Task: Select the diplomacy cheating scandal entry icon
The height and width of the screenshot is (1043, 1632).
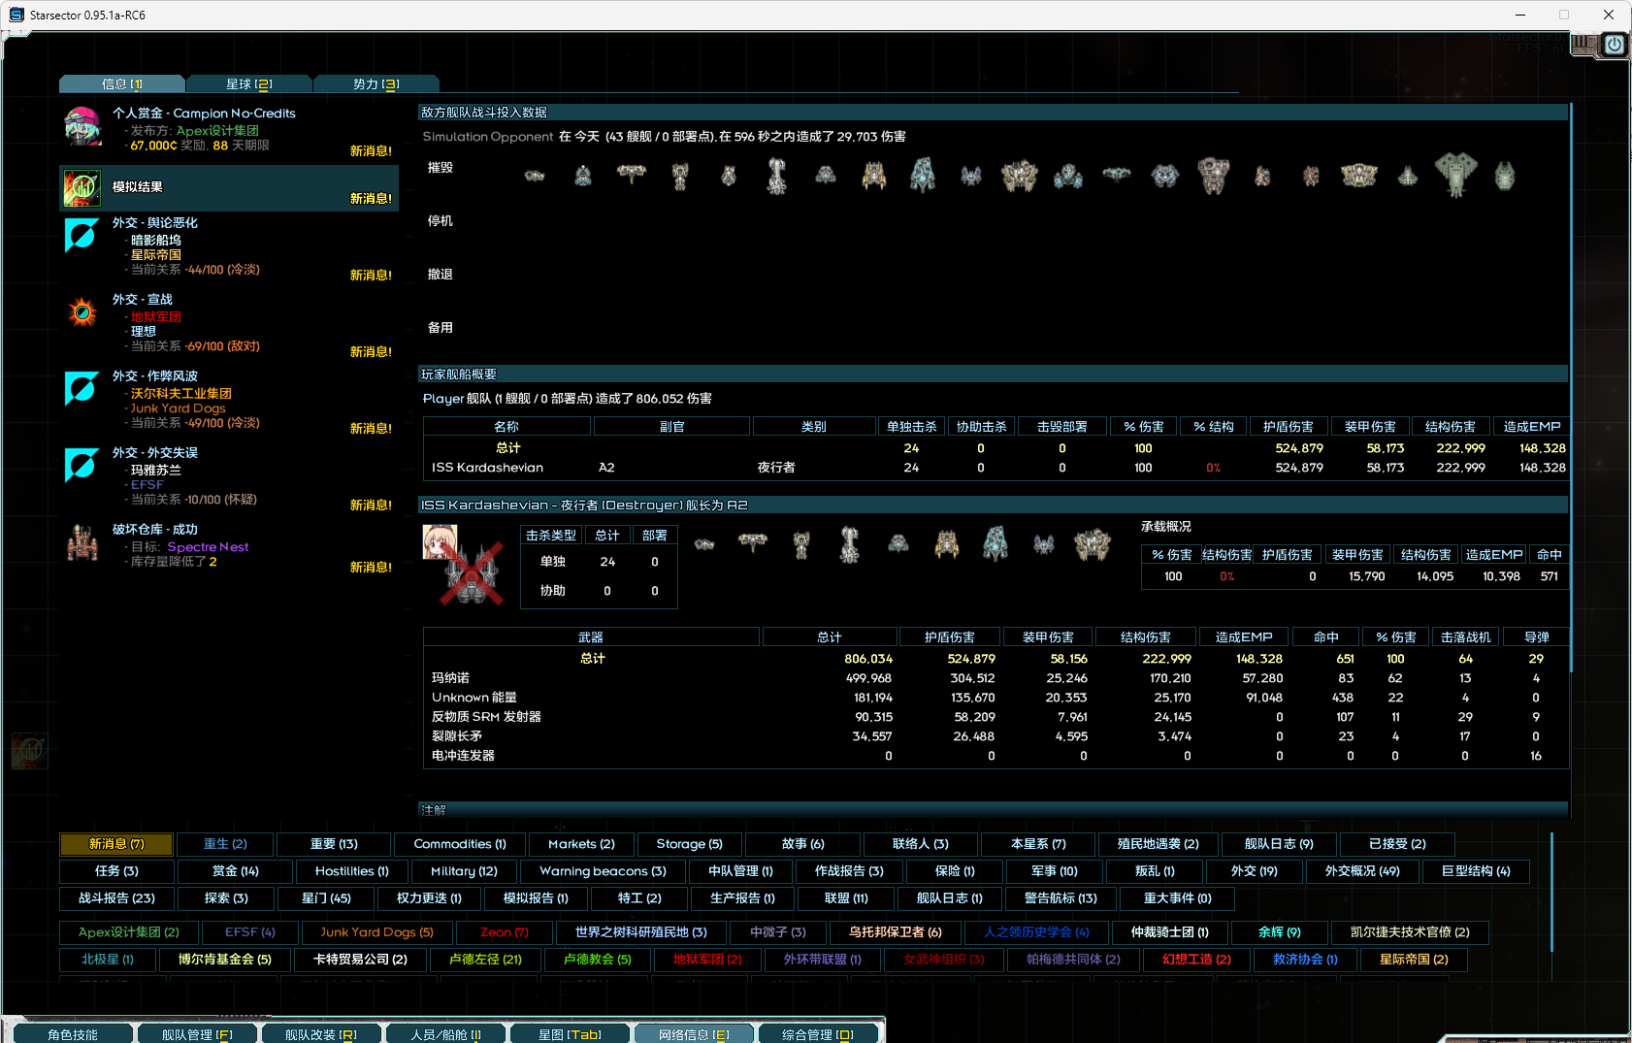Action: (82, 389)
